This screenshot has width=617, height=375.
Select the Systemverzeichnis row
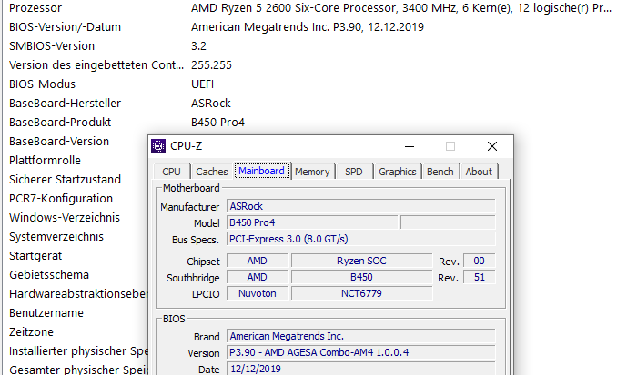[56, 236]
